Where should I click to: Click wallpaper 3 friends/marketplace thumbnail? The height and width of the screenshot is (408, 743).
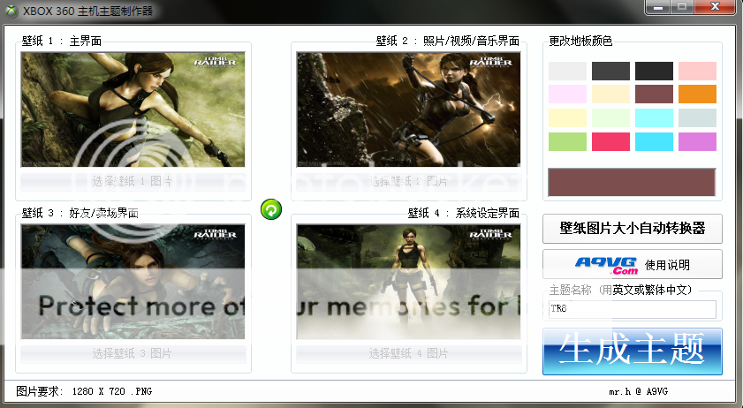pyautogui.click(x=133, y=282)
